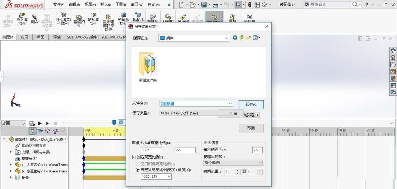Click the Play animation button

coord(48,123)
